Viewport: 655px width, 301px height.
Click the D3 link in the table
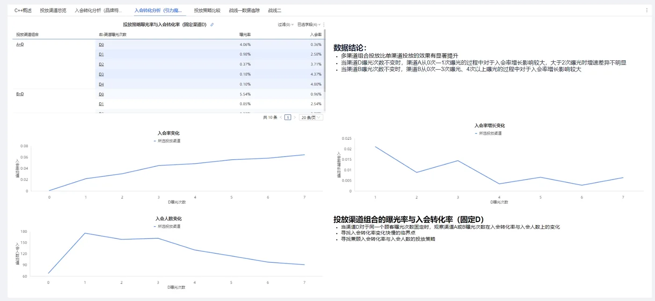tap(101, 74)
